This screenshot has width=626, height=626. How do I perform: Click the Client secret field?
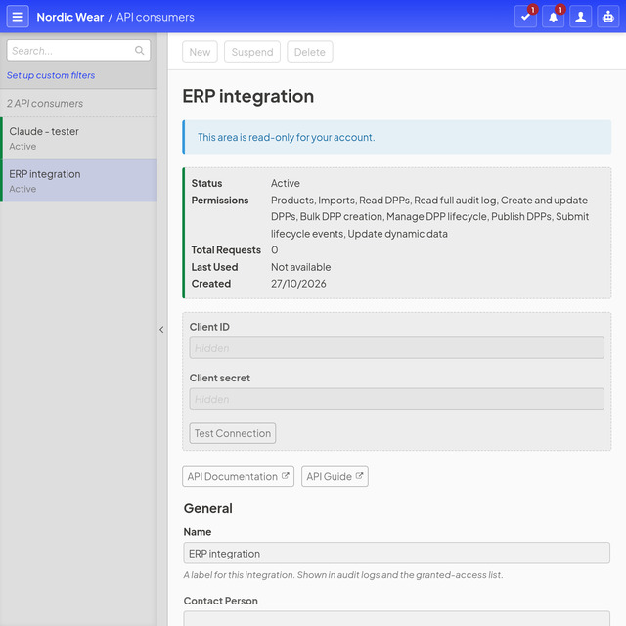(396, 399)
